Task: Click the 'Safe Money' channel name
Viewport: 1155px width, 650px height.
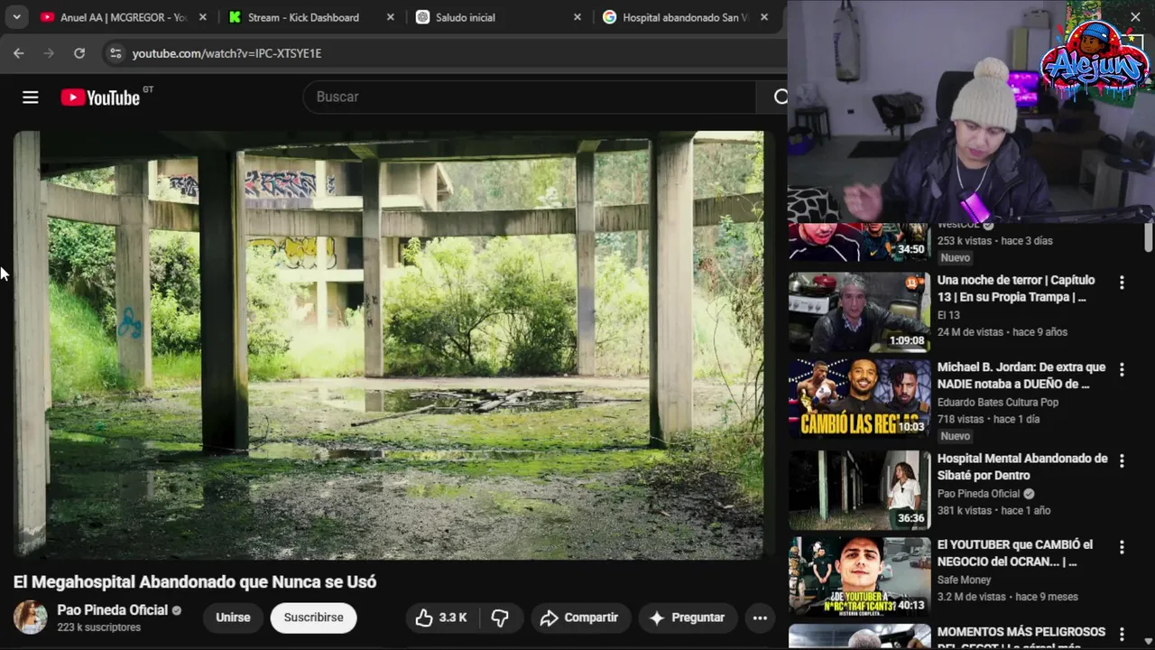Action: [965, 580]
